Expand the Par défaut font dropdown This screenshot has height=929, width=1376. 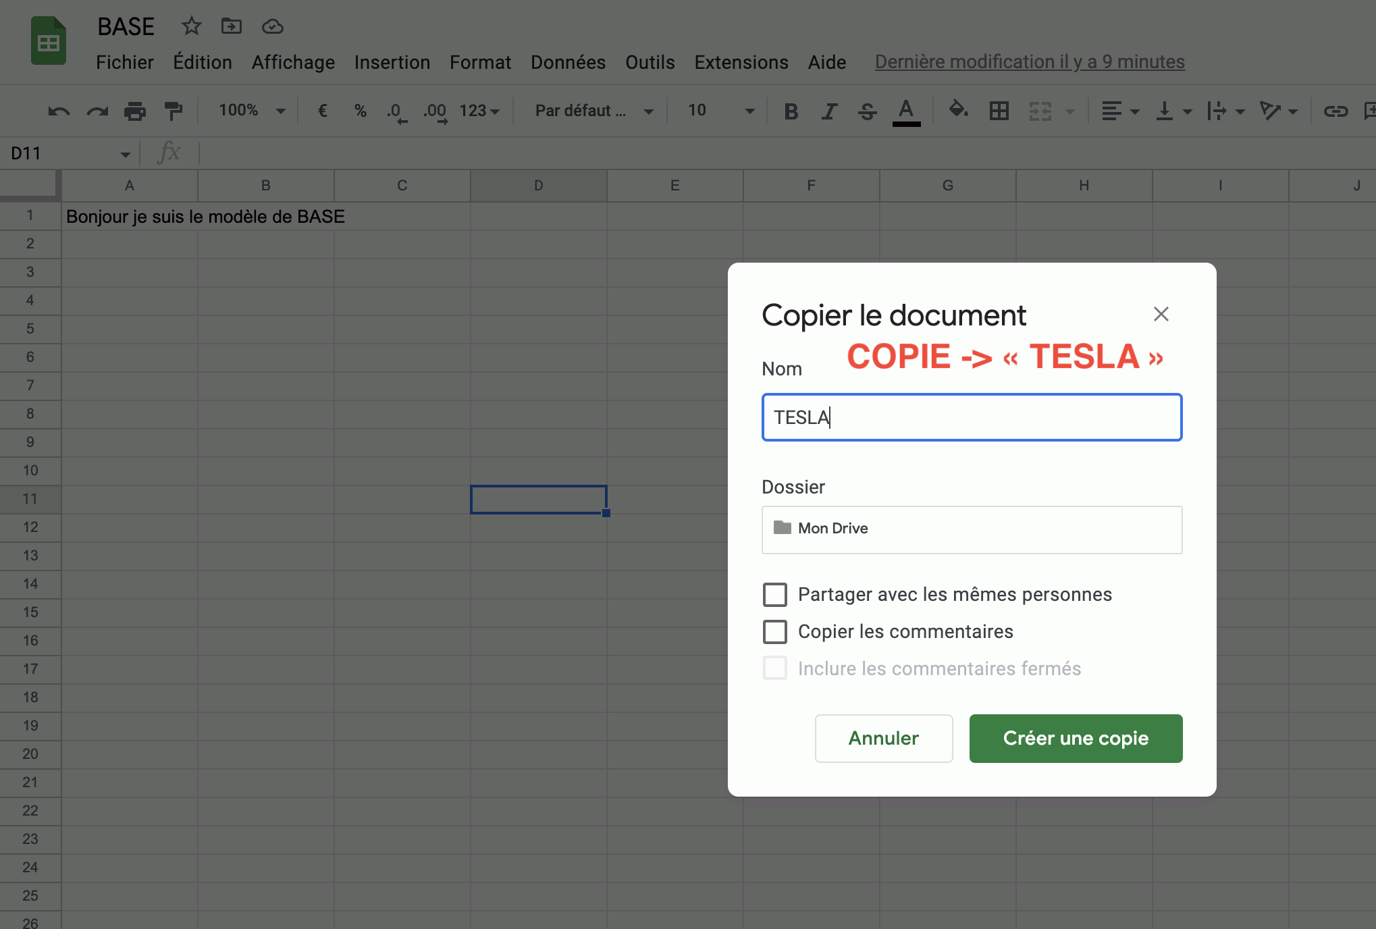click(593, 111)
